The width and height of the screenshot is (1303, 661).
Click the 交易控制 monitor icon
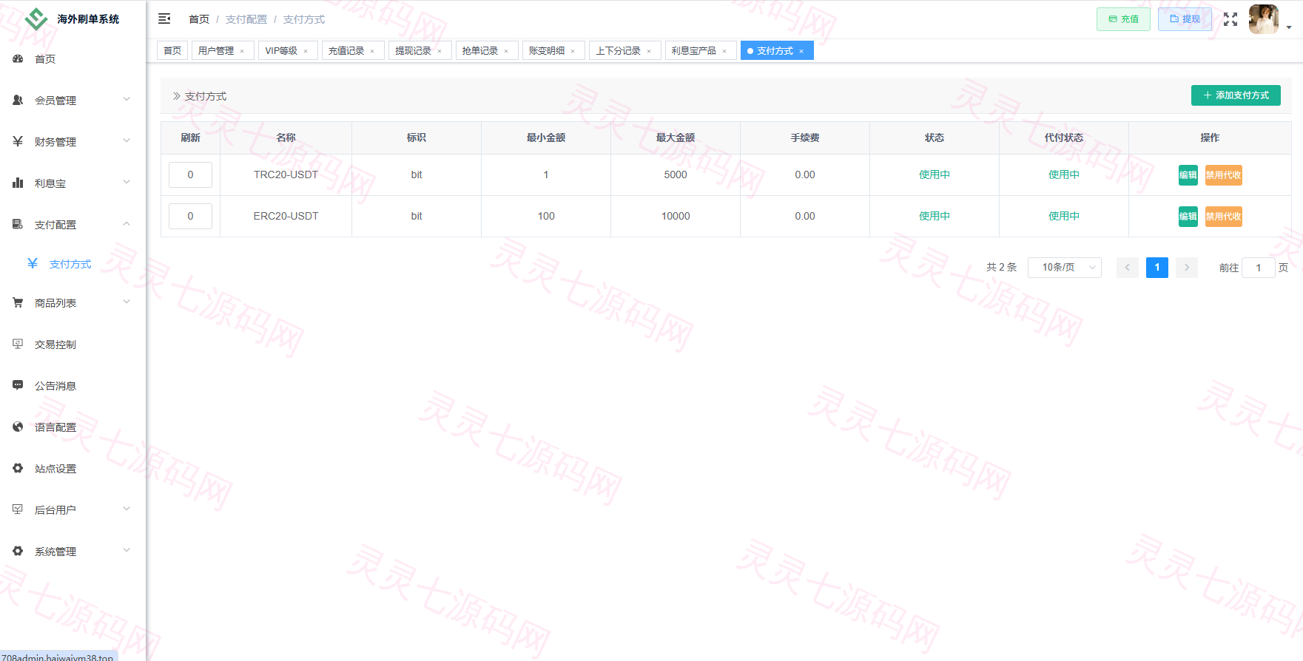coord(18,344)
